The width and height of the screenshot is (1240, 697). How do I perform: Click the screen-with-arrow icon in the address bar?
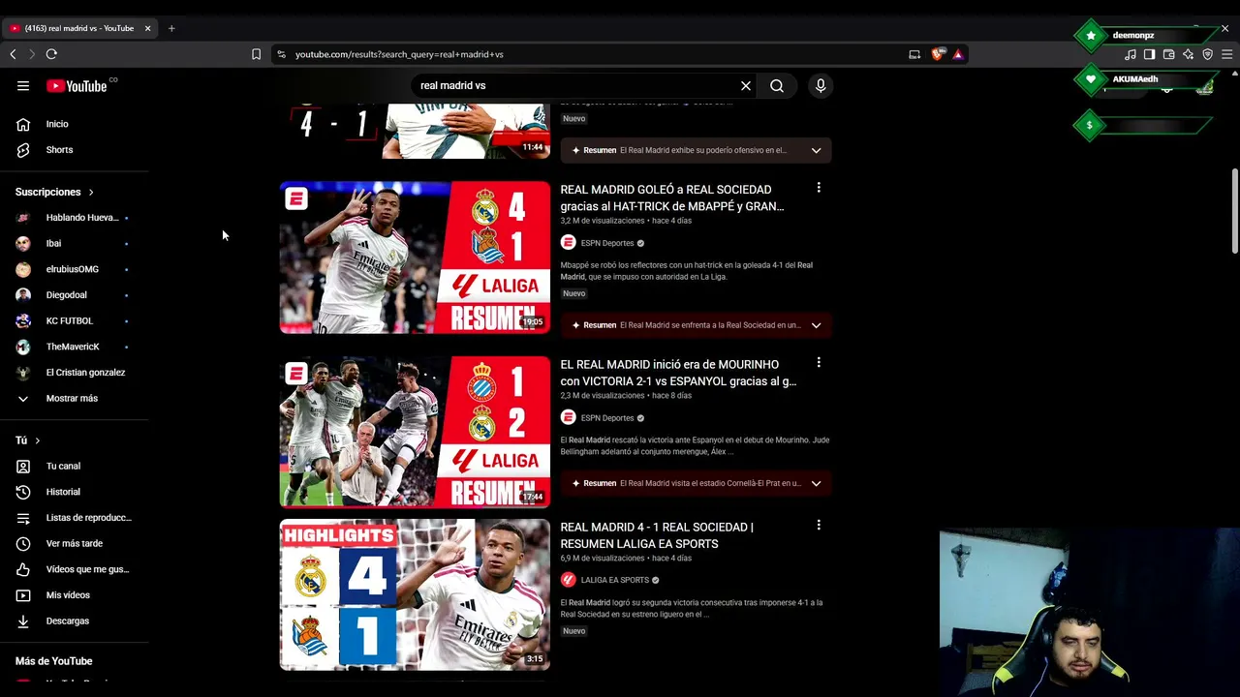914,54
